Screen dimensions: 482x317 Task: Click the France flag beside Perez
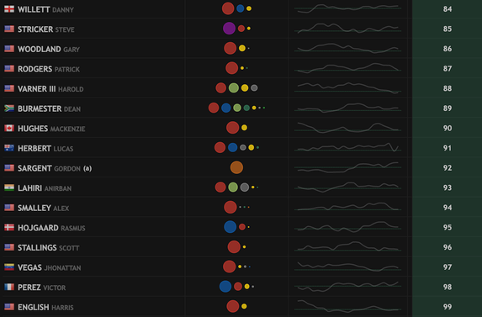tap(9, 287)
